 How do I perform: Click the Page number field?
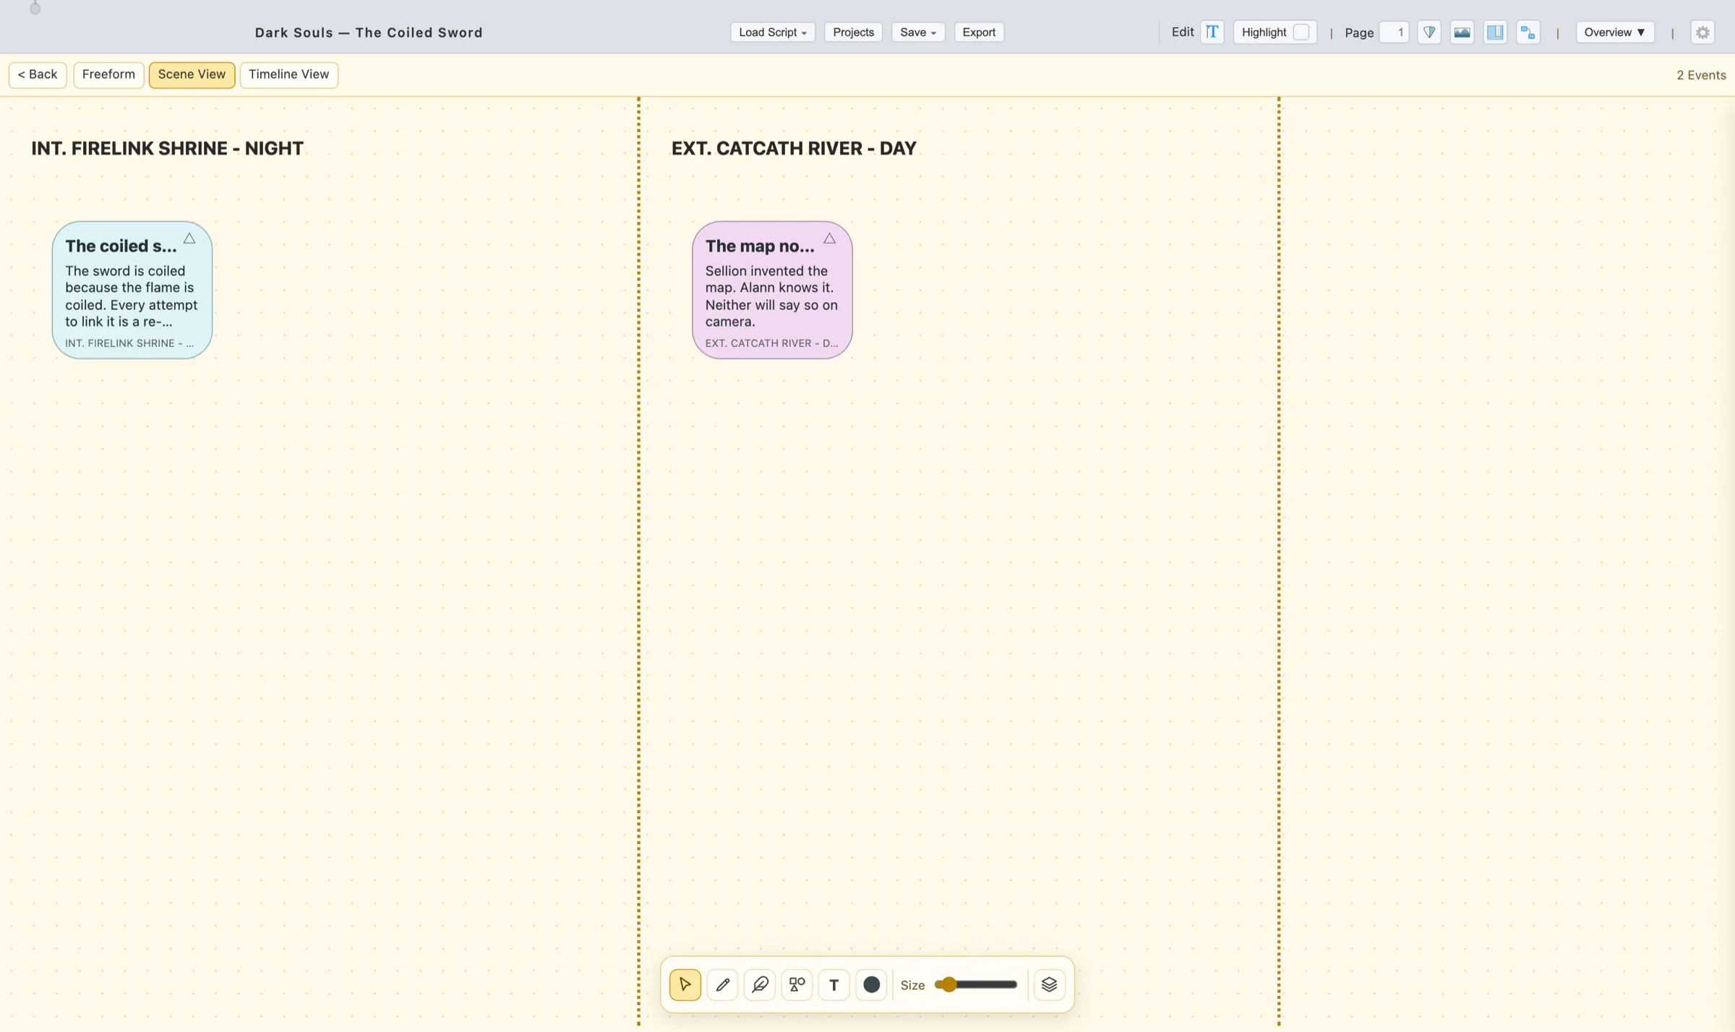click(1394, 32)
